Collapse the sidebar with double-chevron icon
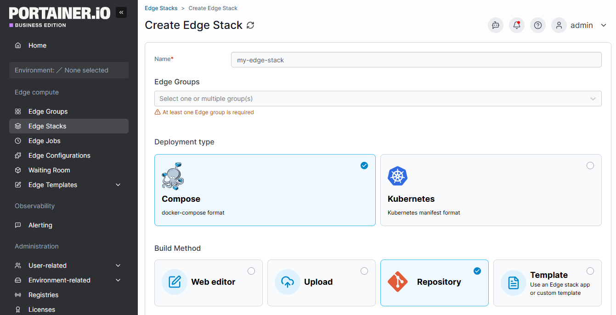616x315 pixels. (x=121, y=12)
